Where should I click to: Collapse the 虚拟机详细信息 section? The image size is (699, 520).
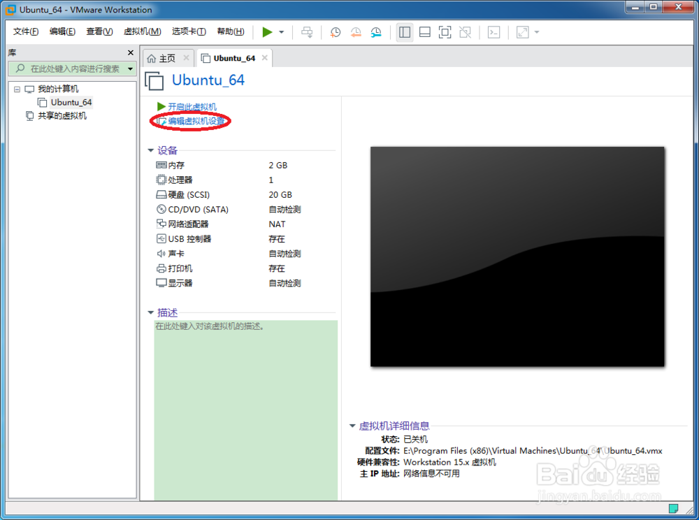(352, 426)
